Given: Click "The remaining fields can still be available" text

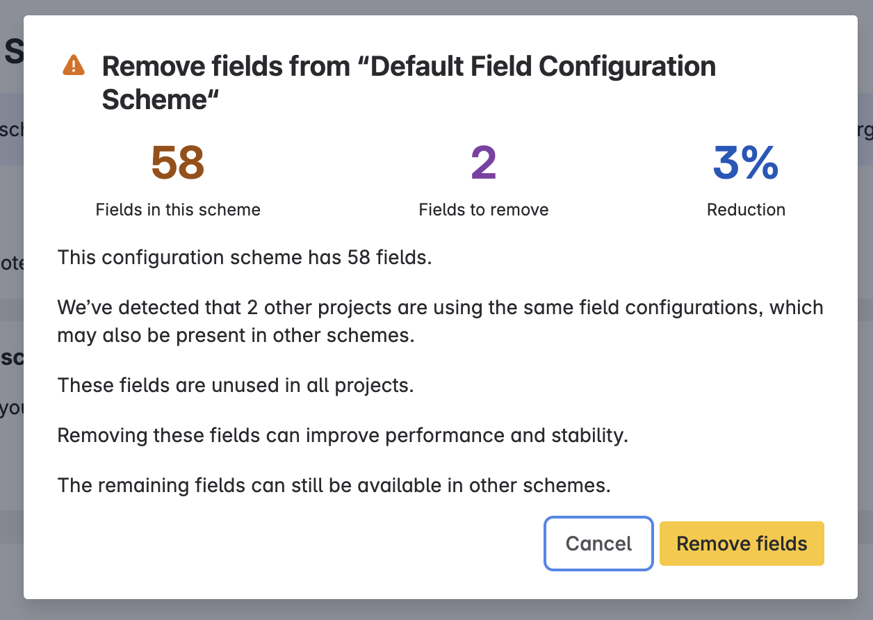Looking at the screenshot, I should [334, 485].
